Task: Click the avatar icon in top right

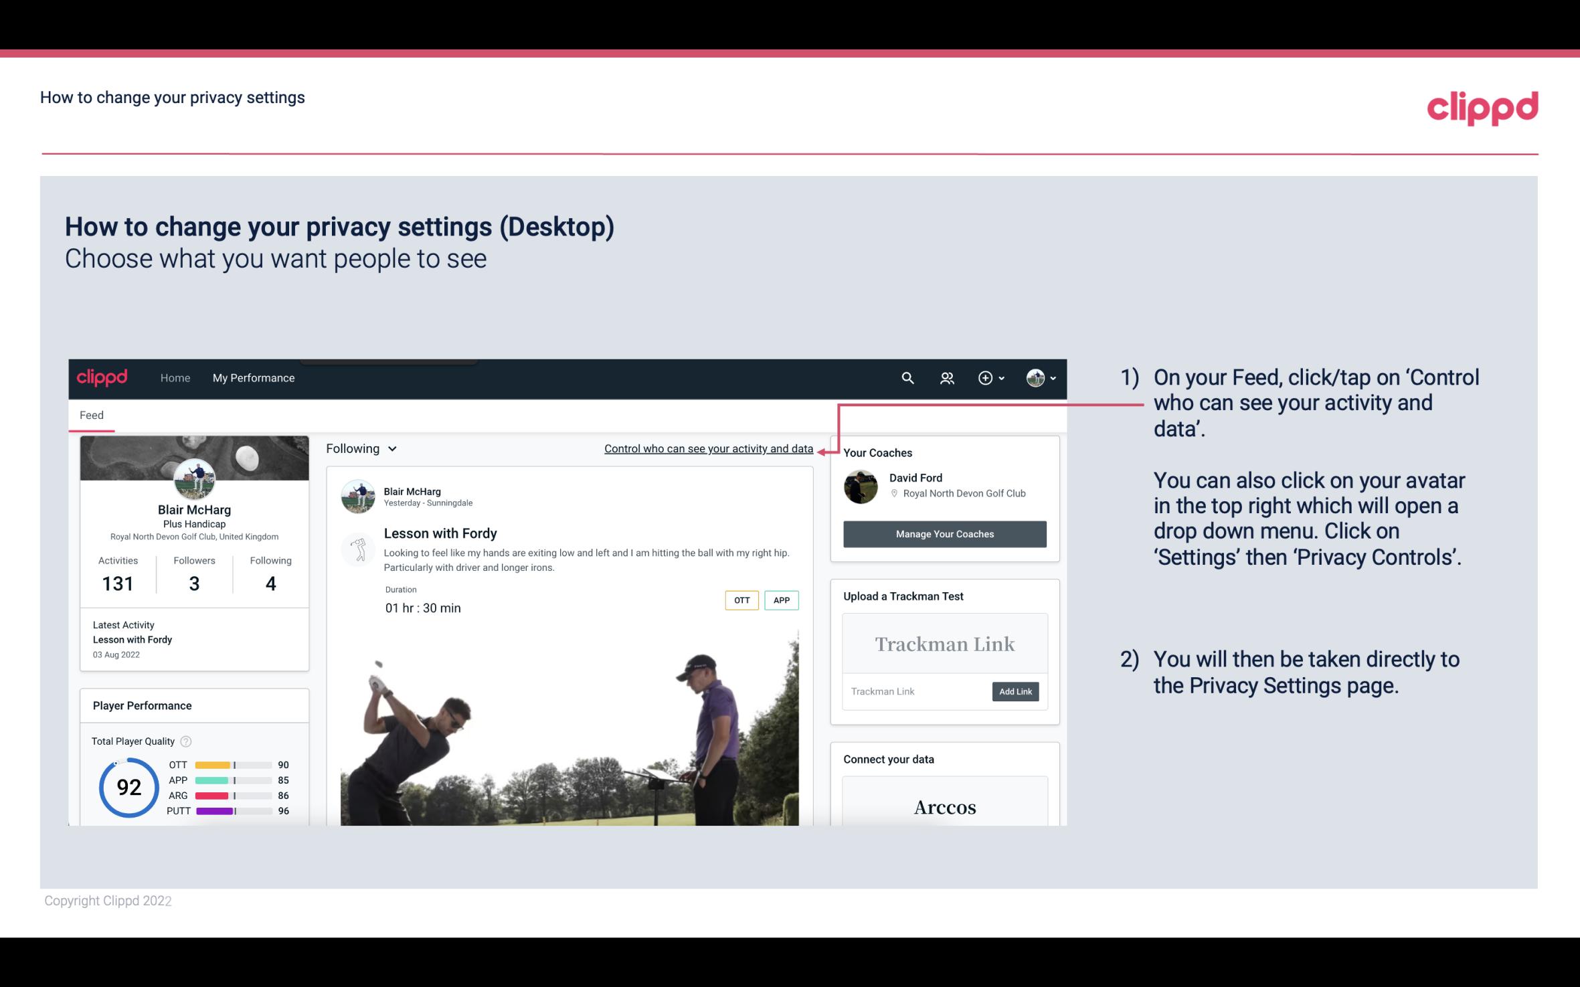Action: (1035, 376)
